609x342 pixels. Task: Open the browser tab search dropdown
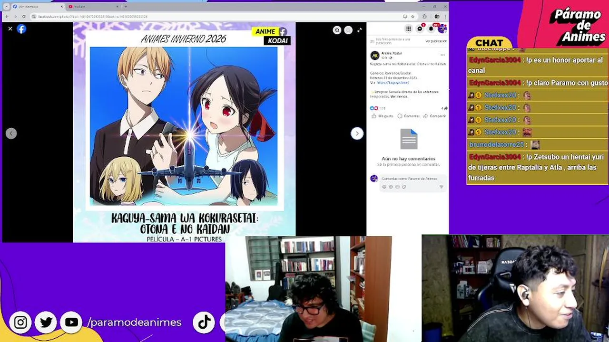(6, 7)
